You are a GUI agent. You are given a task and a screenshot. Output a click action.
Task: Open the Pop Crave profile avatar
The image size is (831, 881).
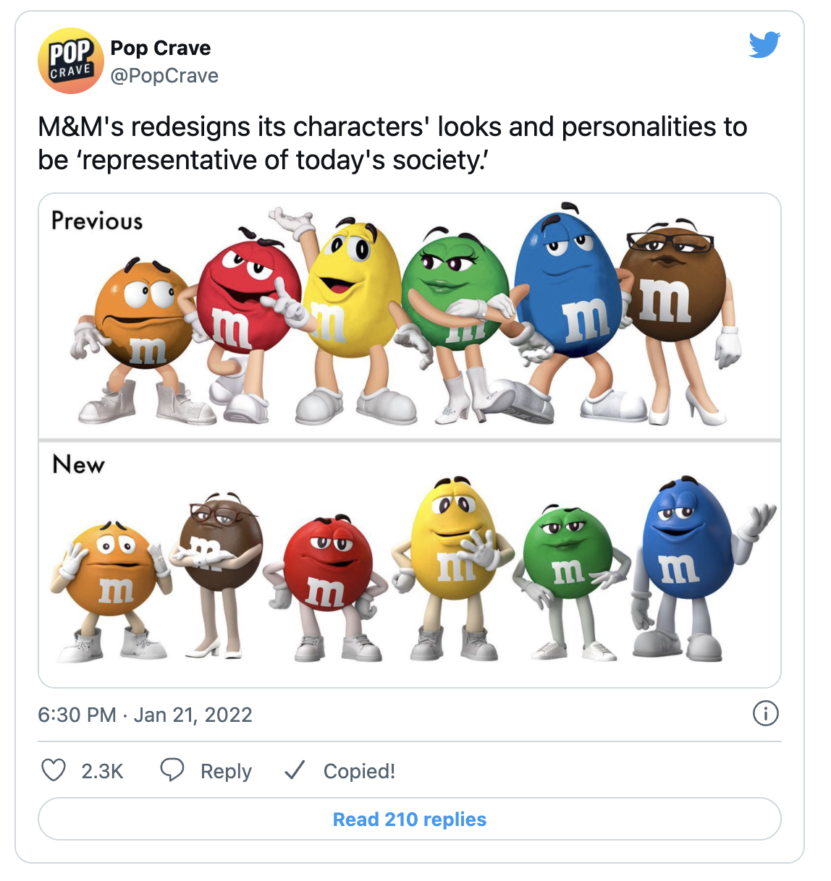click(71, 61)
